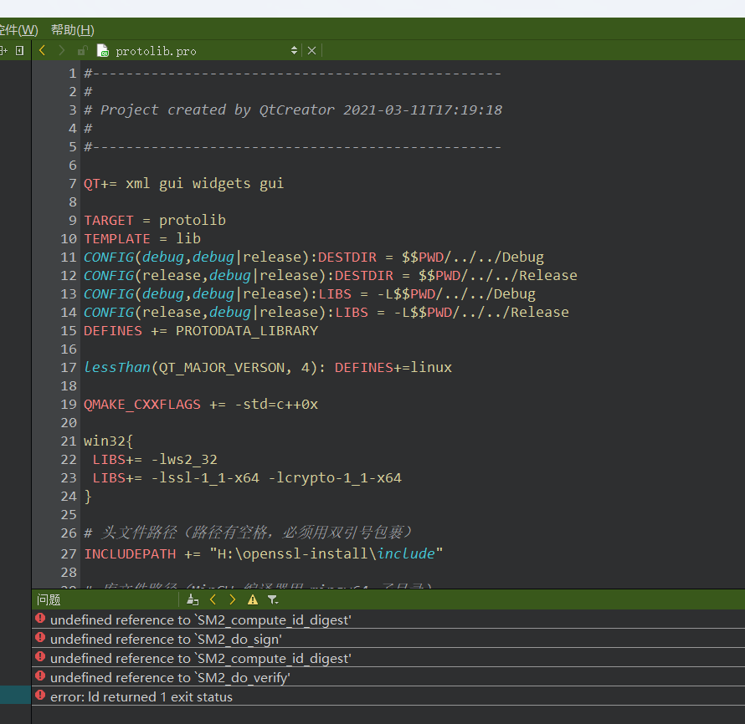The width and height of the screenshot is (745, 724).
Task: Hide the left sidebar with the toggle icon
Action: point(19,50)
